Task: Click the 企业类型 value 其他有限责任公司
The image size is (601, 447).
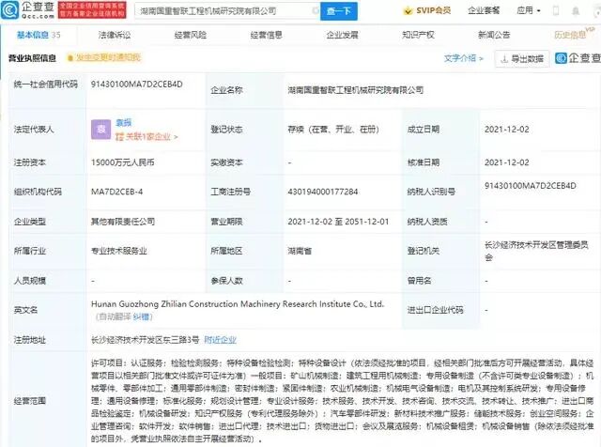Action: tap(123, 222)
